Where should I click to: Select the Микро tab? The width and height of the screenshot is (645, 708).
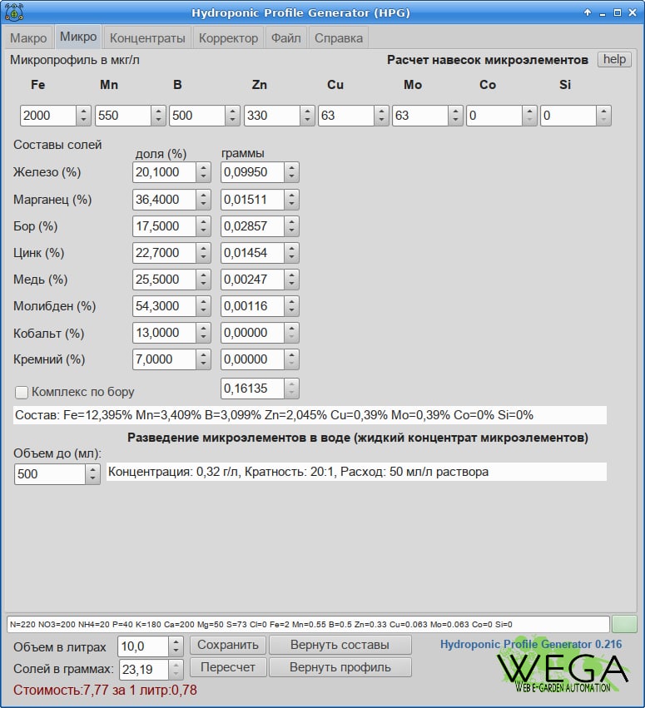click(x=78, y=37)
